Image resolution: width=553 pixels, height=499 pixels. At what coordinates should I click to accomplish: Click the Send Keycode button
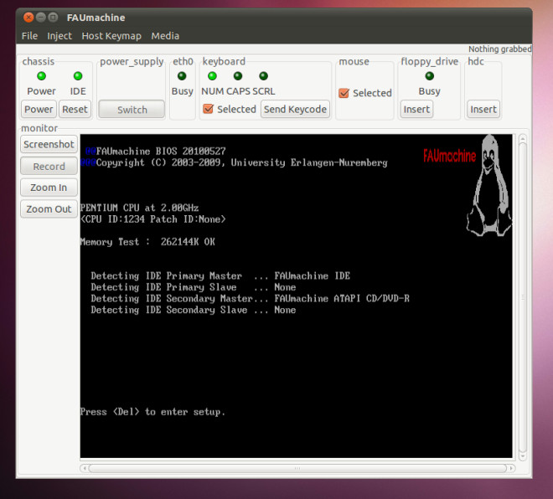coord(295,109)
